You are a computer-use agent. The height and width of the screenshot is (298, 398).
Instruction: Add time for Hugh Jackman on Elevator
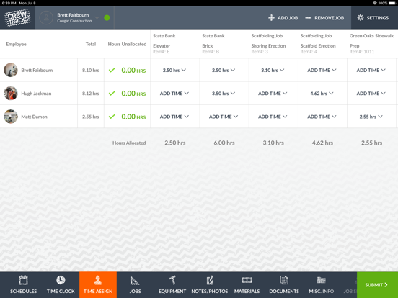174,94
